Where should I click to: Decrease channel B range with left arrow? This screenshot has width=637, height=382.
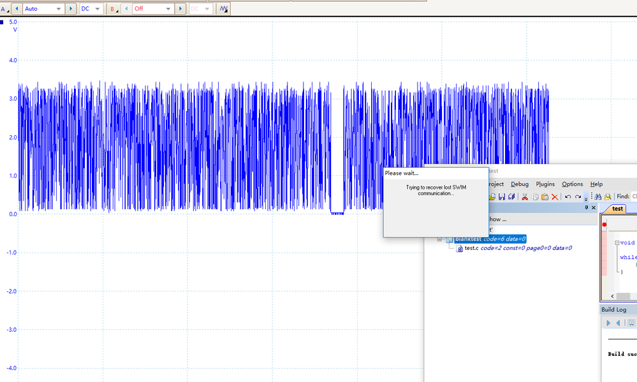point(126,8)
